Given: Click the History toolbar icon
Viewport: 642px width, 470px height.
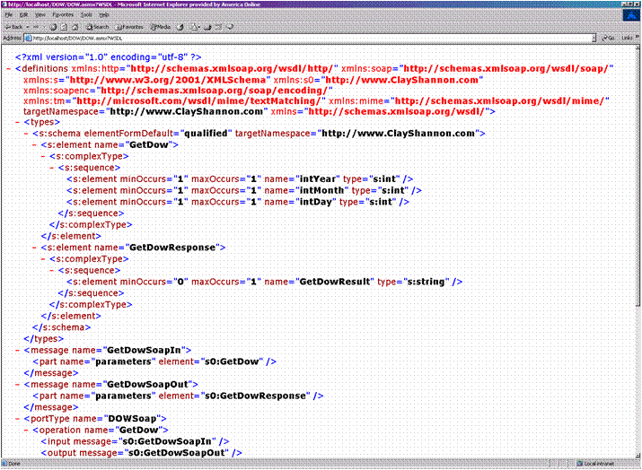Looking at the screenshot, I should pos(178,27).
